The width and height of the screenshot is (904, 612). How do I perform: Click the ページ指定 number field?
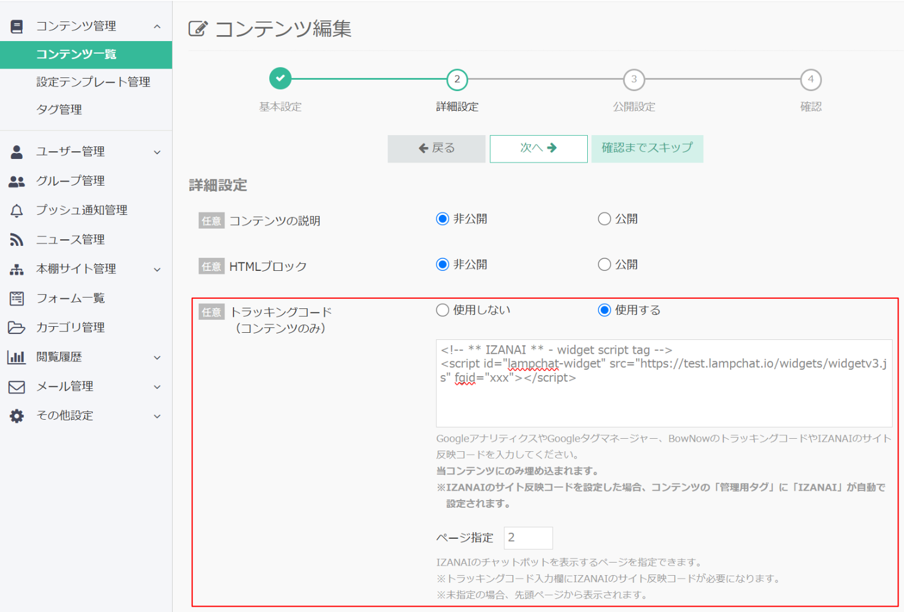[x=528, y=538]
